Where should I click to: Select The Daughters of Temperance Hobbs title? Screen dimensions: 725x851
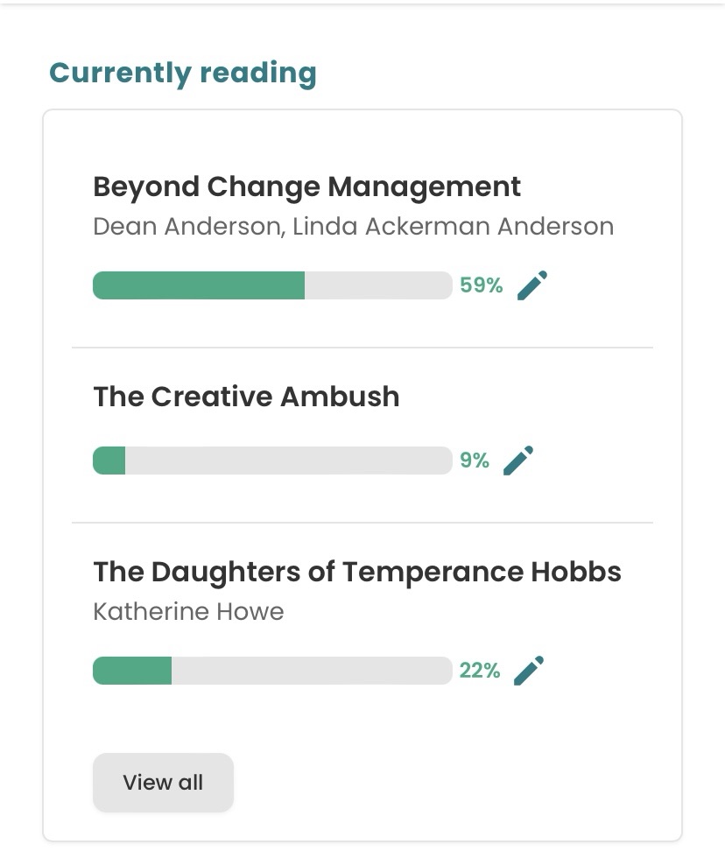(356, 572)
